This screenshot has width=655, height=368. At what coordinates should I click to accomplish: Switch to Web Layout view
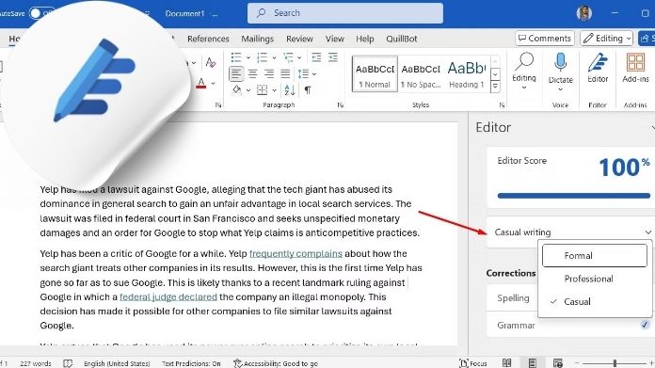[558, 363]
